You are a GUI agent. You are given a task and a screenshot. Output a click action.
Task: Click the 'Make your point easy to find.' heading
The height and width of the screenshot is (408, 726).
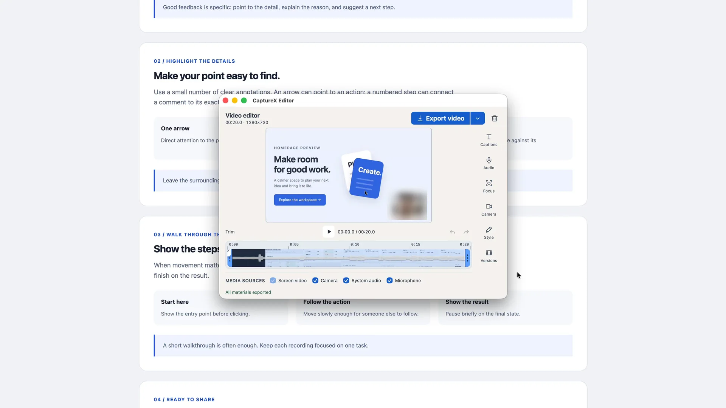pyautogui.click(x=217, y=76)
